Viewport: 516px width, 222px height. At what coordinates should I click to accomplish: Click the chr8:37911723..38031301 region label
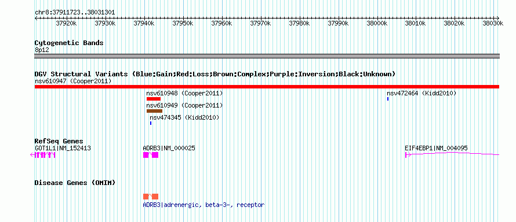pyautogui.click(x=75, y=13)
